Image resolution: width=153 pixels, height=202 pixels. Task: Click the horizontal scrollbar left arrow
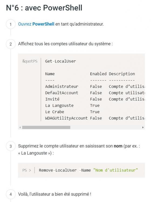tap(20, 127)
